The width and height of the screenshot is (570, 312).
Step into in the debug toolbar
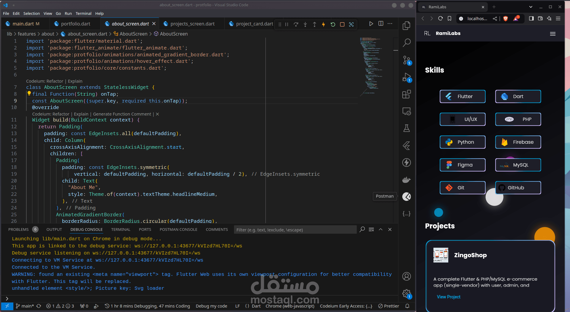click(305, 24)
